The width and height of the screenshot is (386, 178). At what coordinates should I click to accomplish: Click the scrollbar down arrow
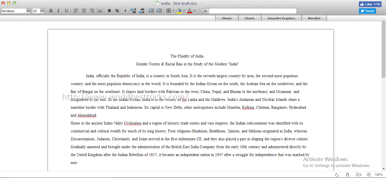point(383,169)
